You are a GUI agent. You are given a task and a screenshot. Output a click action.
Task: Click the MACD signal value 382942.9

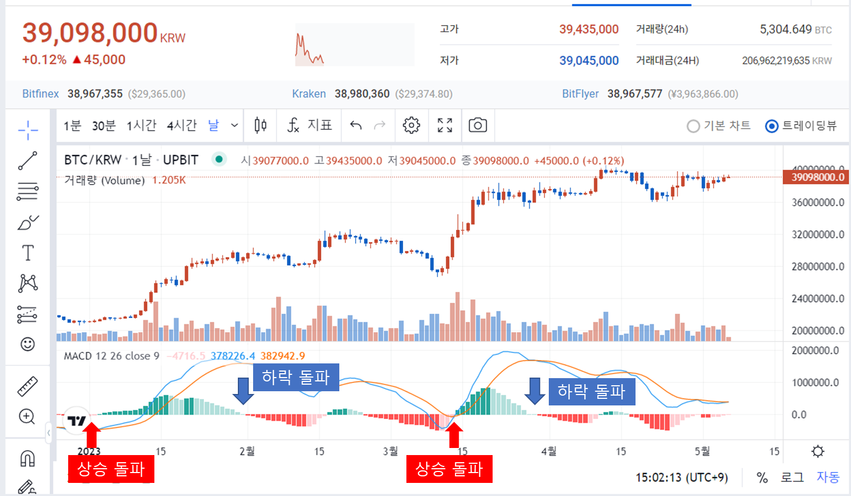(283, 356)
